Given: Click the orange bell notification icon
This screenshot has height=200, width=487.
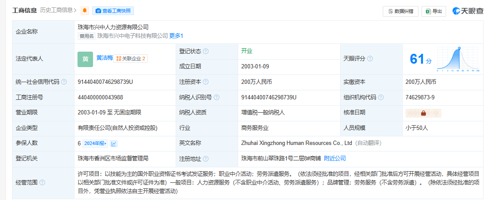Looking at the screenshot, I should click(x=84, y=11).
